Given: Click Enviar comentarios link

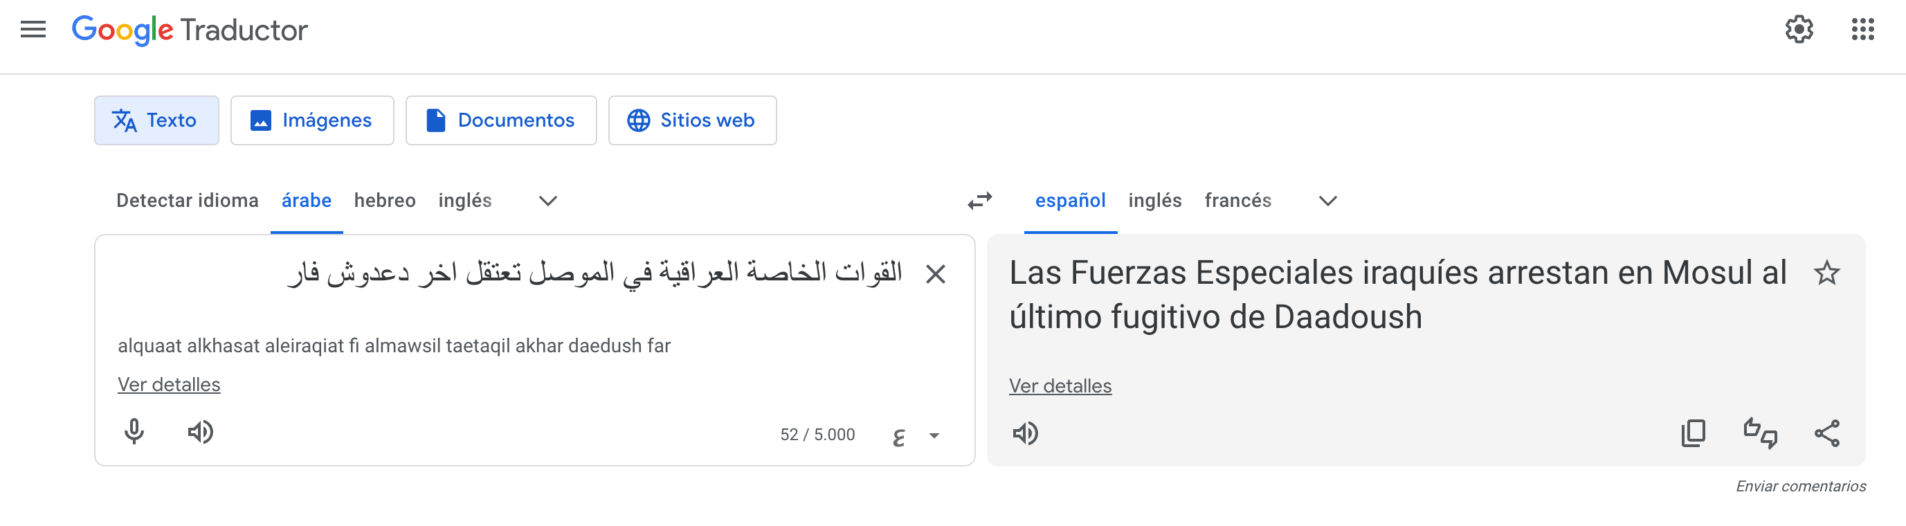Looking at the screenshot, I should click(1800, 486).
